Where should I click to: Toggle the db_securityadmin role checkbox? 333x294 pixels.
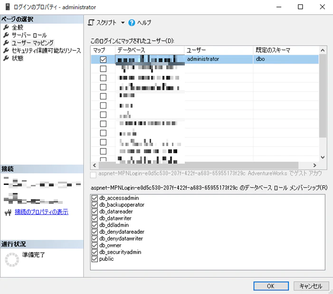coord(95,252)
